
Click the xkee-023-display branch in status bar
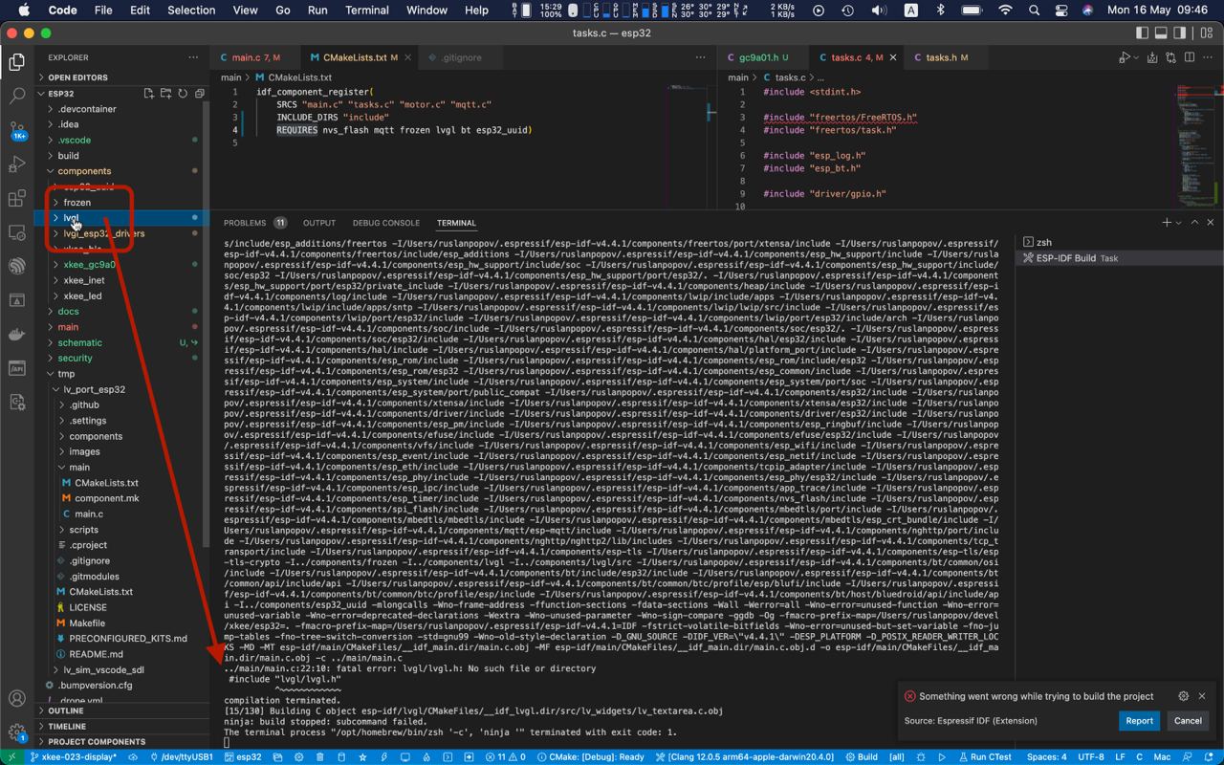pos(73,756)
